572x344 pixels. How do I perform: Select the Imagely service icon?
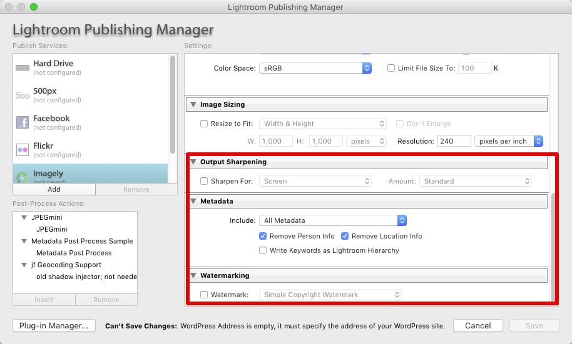tap(23, 177)
